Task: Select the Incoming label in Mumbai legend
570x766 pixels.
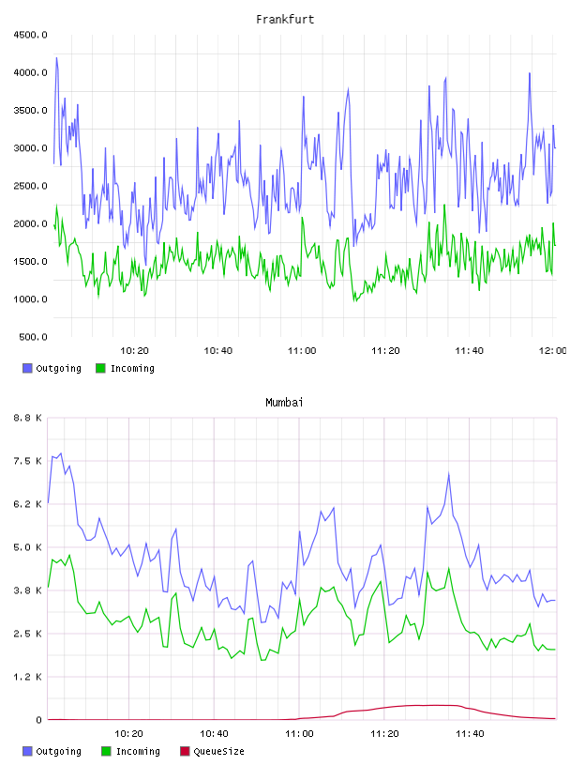Action: pyautogui.click(x=138, y=752)
